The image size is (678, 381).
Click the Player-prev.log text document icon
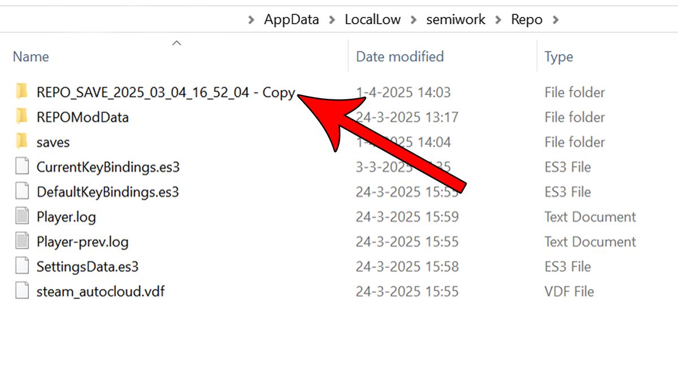[x=21, y=241]
